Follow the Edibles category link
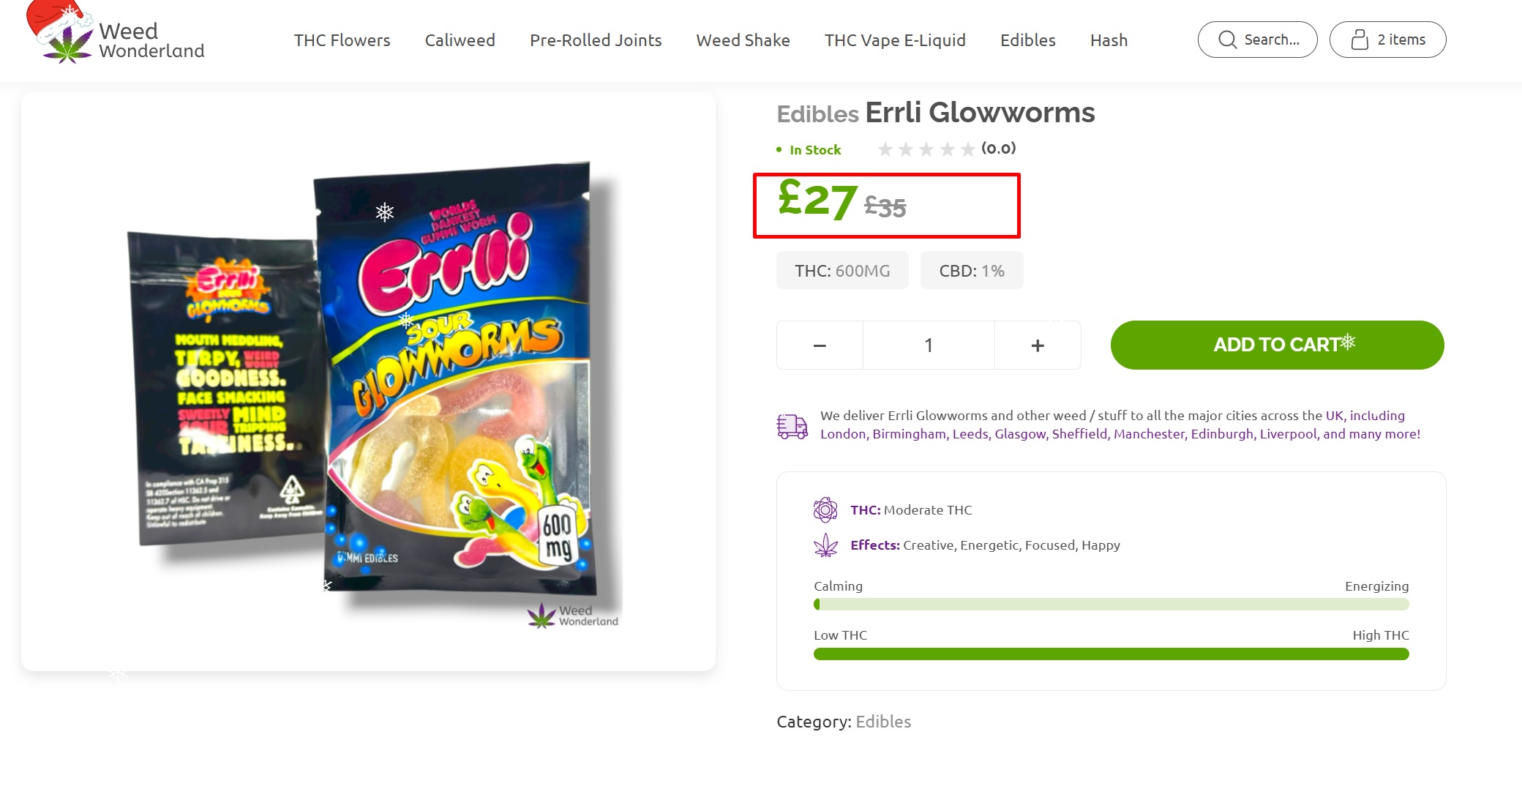The image size is (1522, 789). click(883, 722)
